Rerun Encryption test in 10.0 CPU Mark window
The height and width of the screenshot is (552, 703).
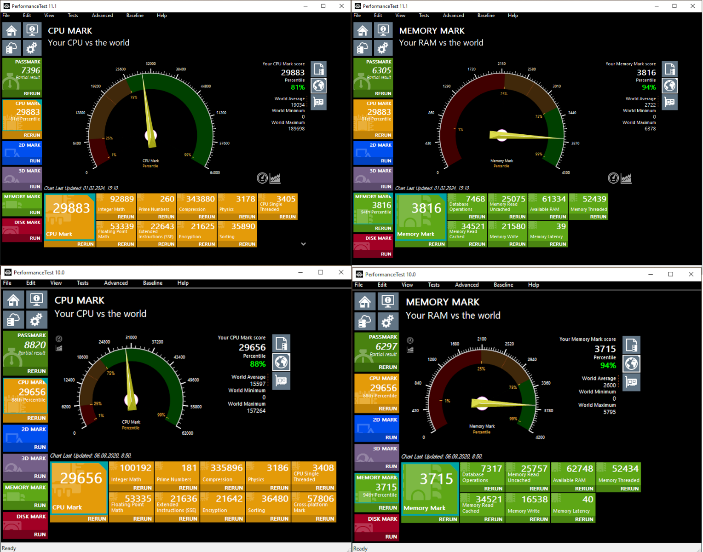234,519
